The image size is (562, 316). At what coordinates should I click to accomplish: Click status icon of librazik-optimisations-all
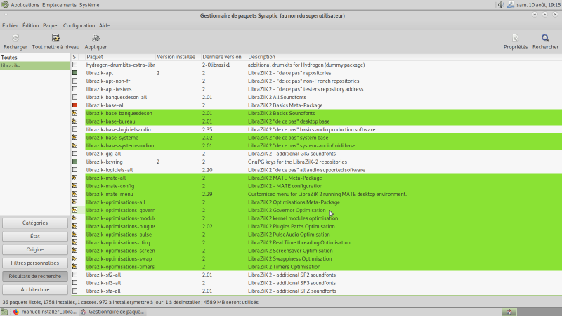[x=74, y=202]
